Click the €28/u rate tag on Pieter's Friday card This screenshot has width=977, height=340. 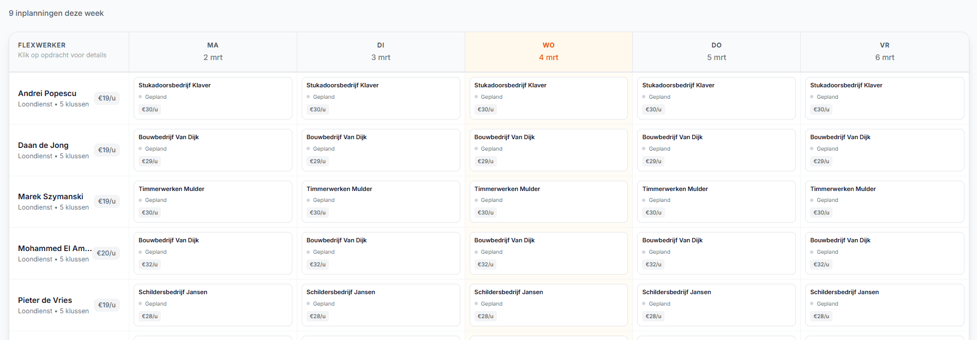pos(822,317)
